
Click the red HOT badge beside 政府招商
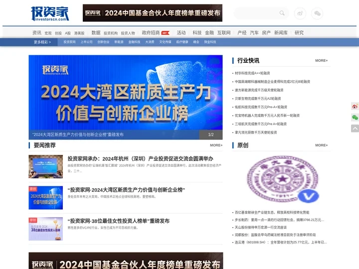tap(166, 33)
